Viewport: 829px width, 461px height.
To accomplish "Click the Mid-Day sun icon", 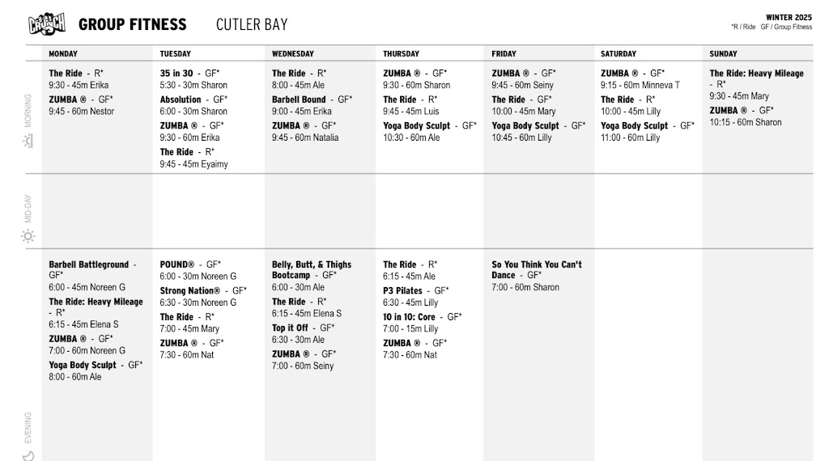I will pyautogui.click(x=28, y=236).
